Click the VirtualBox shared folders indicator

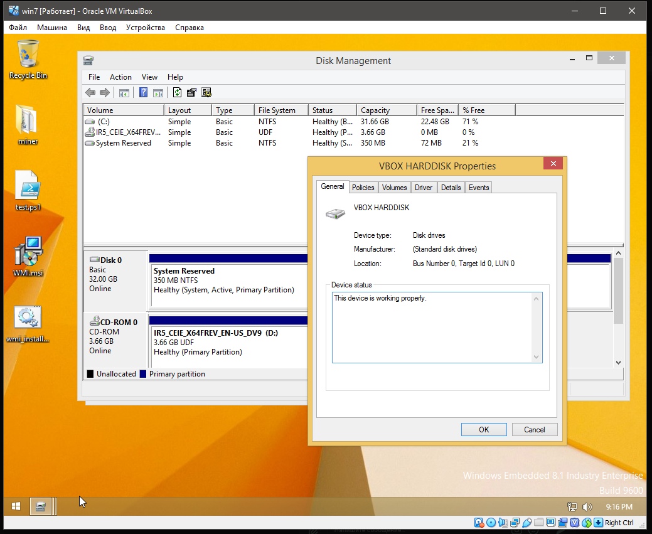coord(539,523)
